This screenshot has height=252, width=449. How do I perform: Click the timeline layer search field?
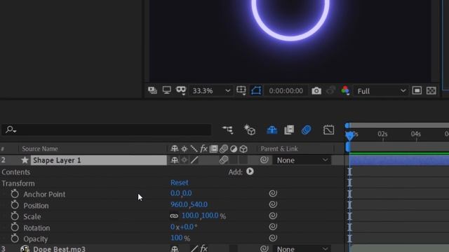click(106, 129)
